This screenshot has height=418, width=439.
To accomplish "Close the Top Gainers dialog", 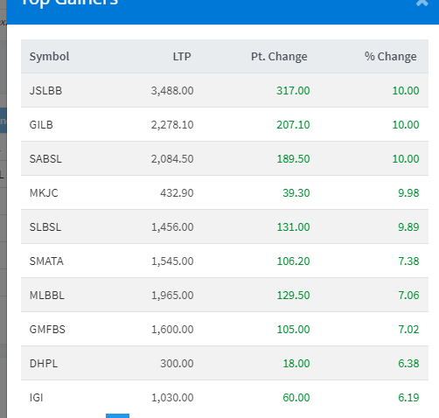I will [x=422, y=3].
